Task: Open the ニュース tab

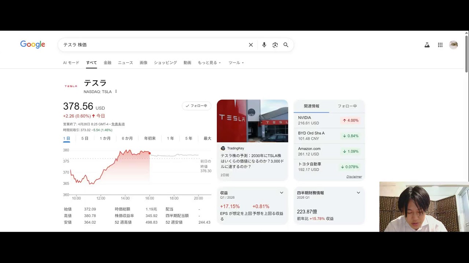Action: [125, 63]
